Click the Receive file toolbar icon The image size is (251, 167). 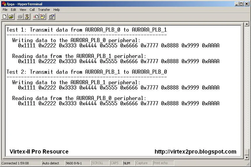(43, 17)
